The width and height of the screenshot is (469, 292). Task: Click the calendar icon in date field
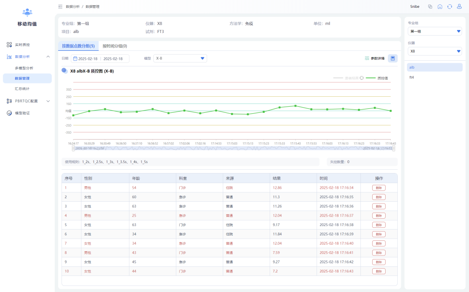75,59
